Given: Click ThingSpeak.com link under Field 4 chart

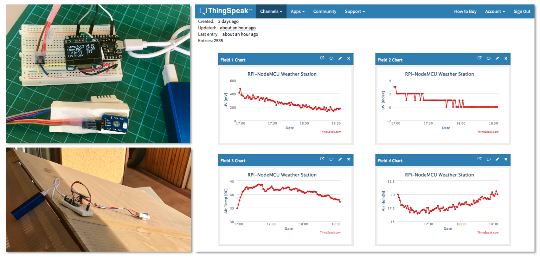Looking at the screenshot, I should [x=488, y=233].
